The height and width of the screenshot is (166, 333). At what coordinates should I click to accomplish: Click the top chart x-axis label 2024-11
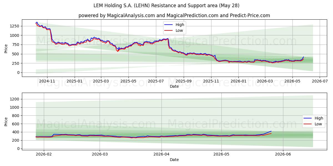tap(47, 81)
